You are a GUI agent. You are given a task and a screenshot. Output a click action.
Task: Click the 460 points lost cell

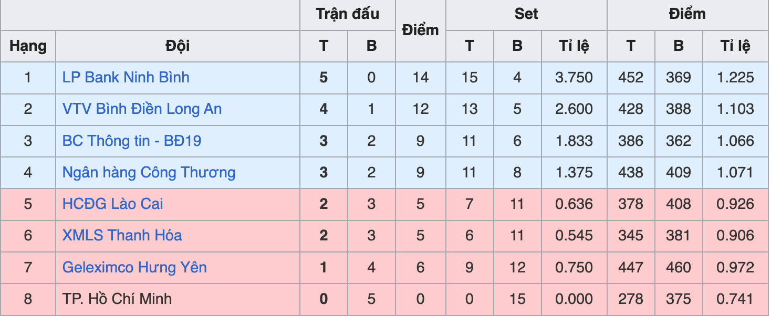click(x=678, y=268)
